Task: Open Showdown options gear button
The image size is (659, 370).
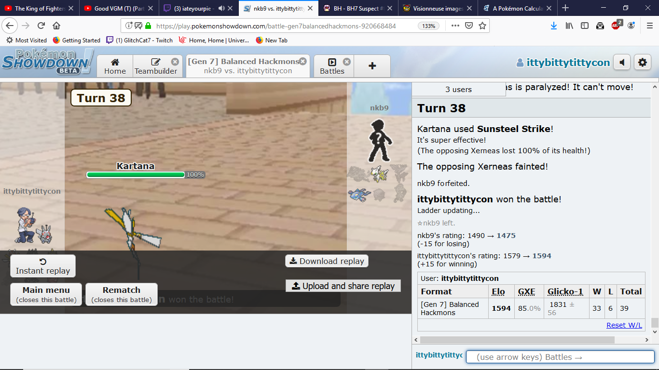Action: (642, 63)
